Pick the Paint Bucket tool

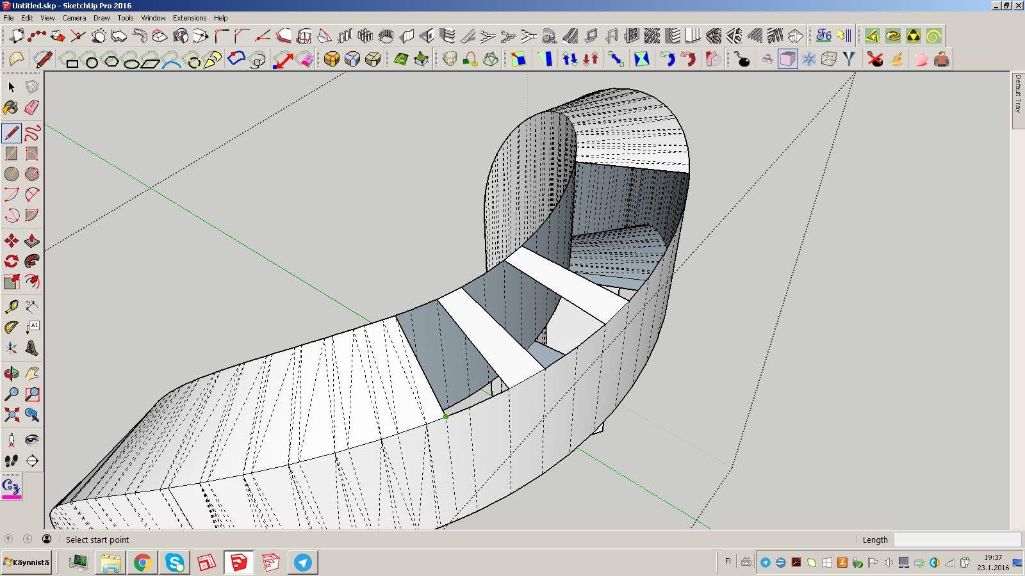tap(11, 108)
